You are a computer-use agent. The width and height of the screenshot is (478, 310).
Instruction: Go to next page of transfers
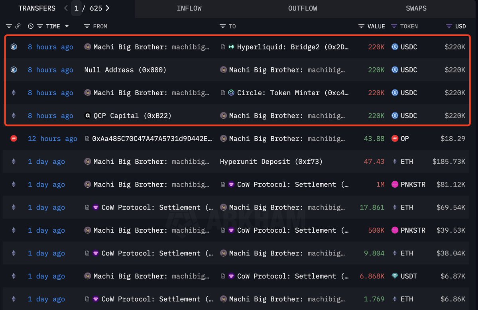[x=108, y=8]
